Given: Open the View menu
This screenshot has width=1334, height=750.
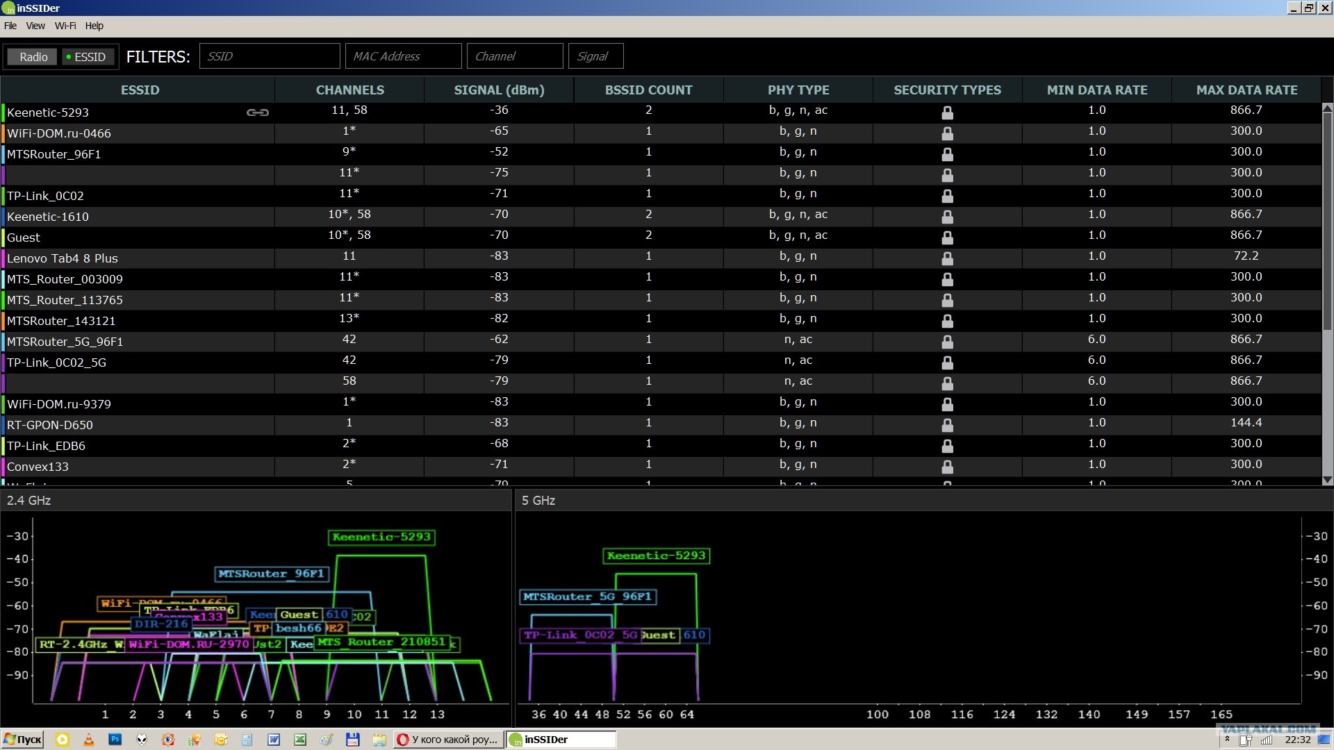Looking at the screenshot, I should [35, 26].
